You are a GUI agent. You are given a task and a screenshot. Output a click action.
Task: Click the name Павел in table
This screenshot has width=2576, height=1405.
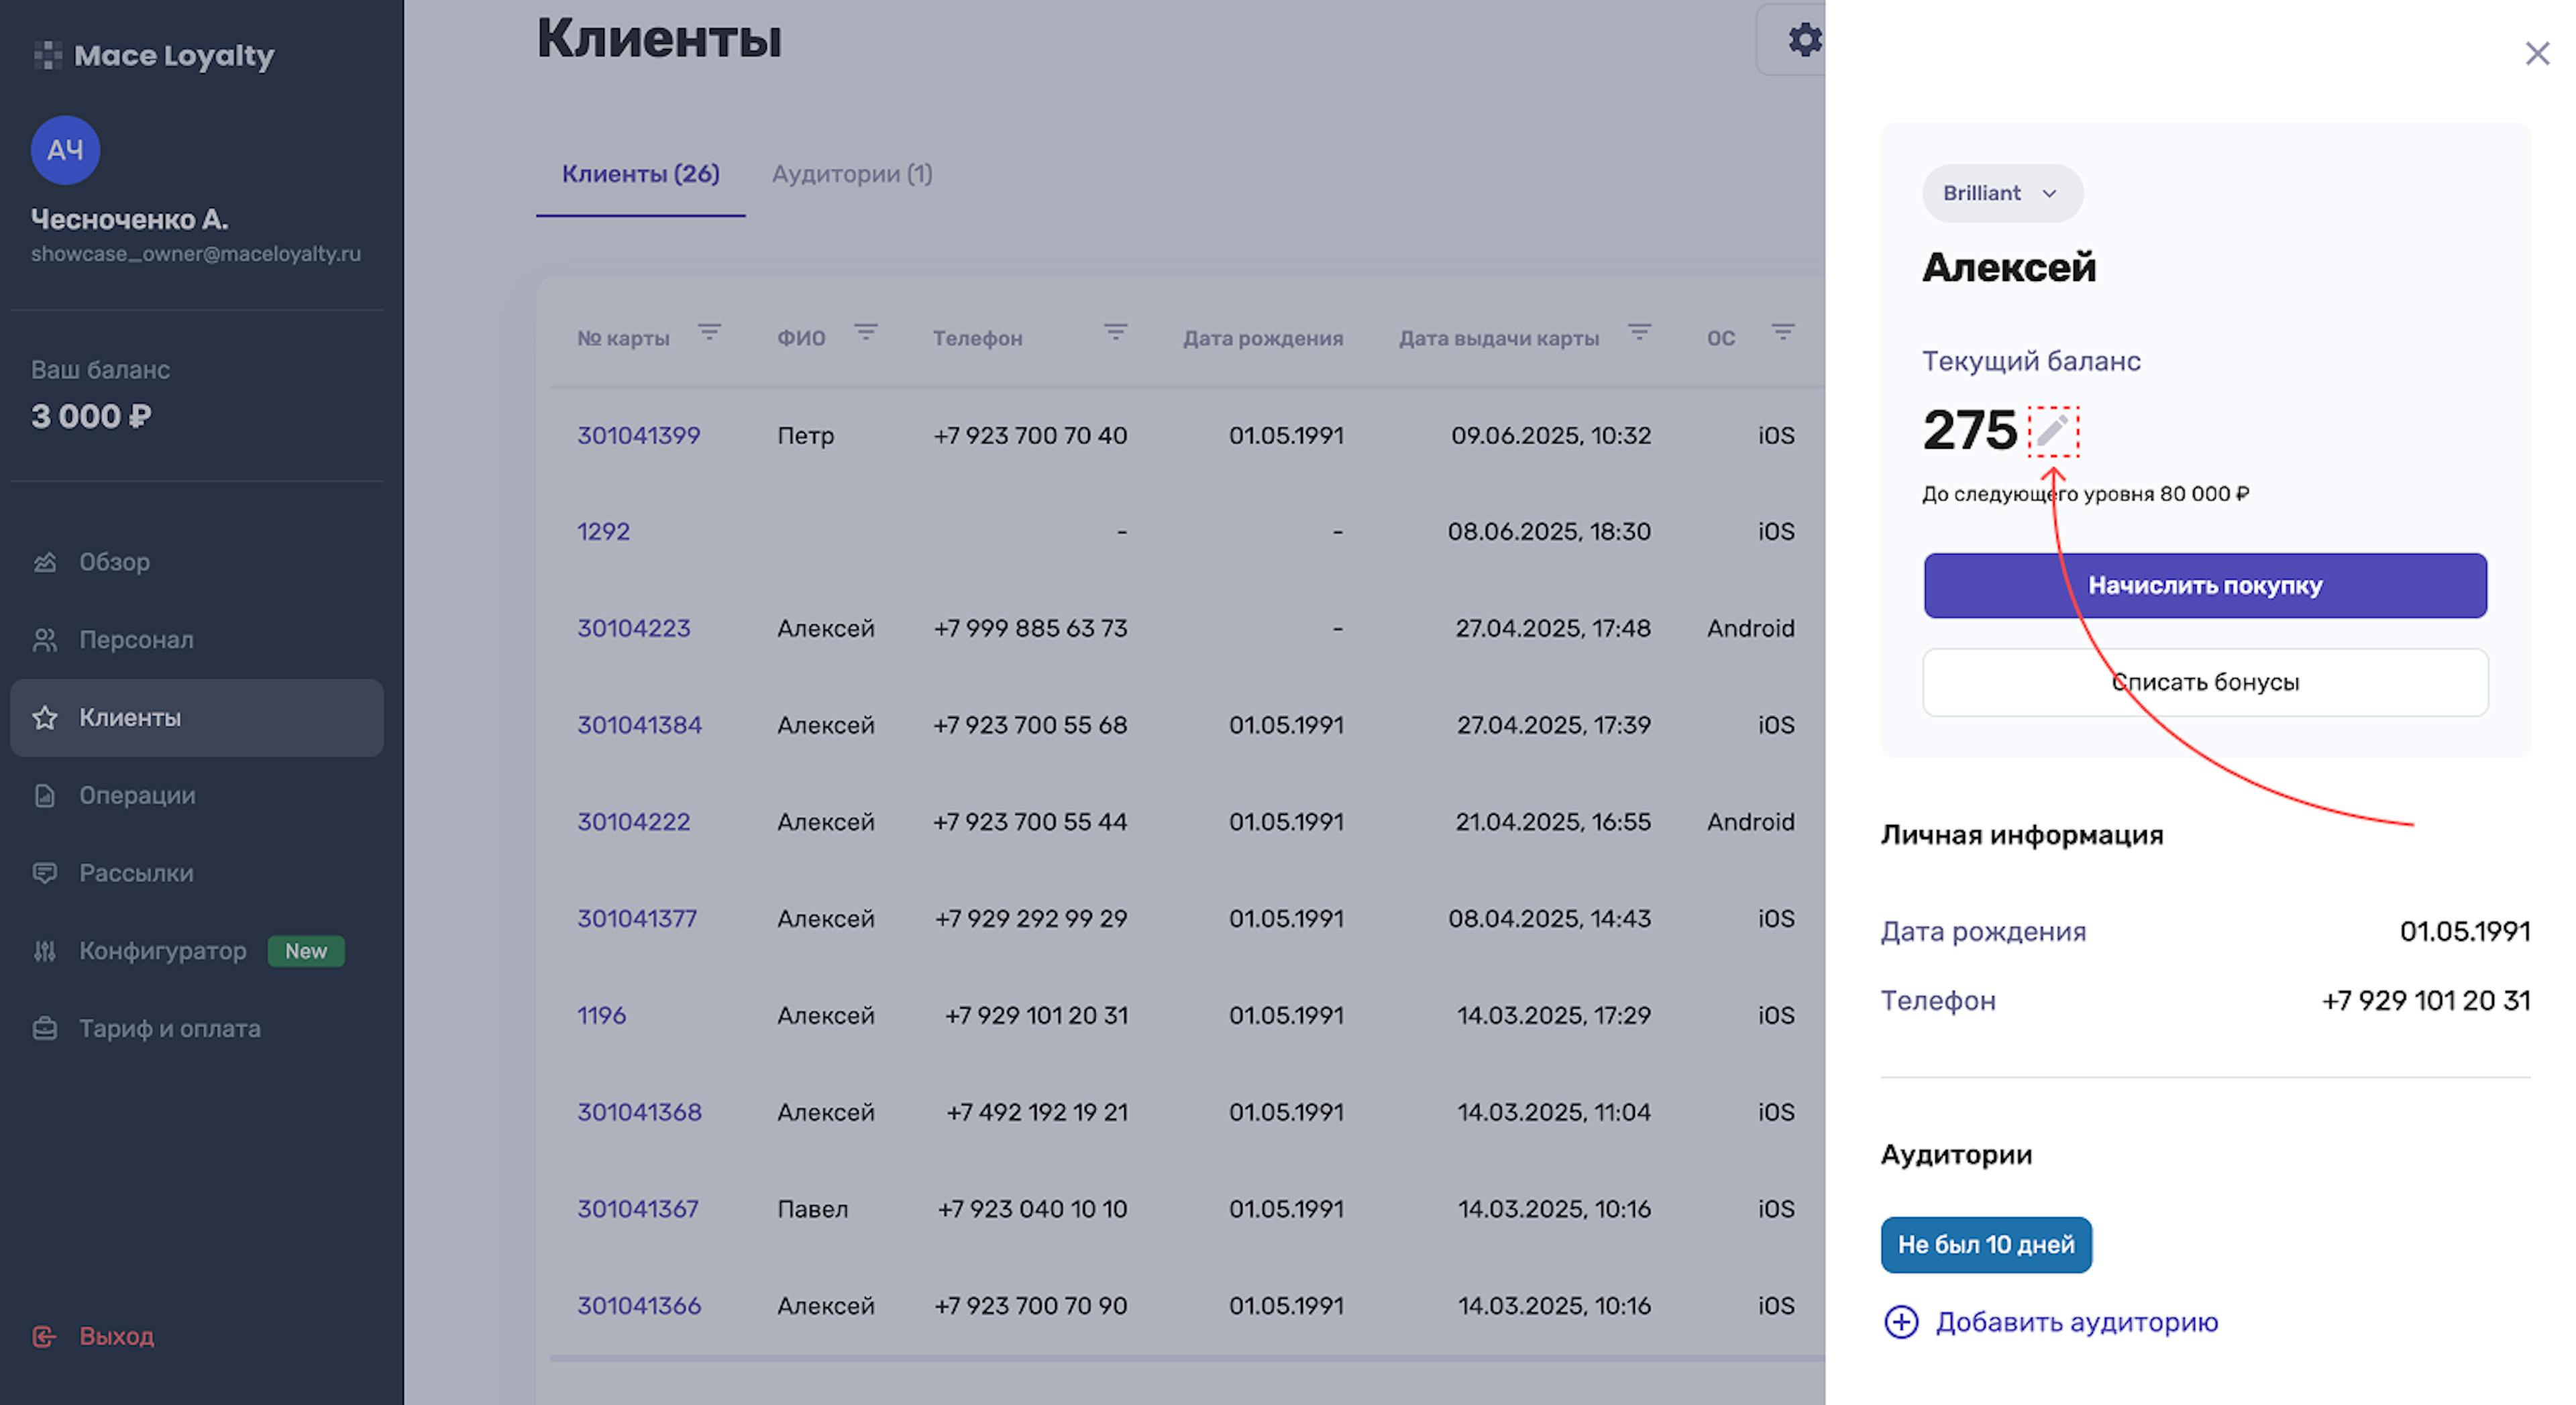pos(813,1210)
